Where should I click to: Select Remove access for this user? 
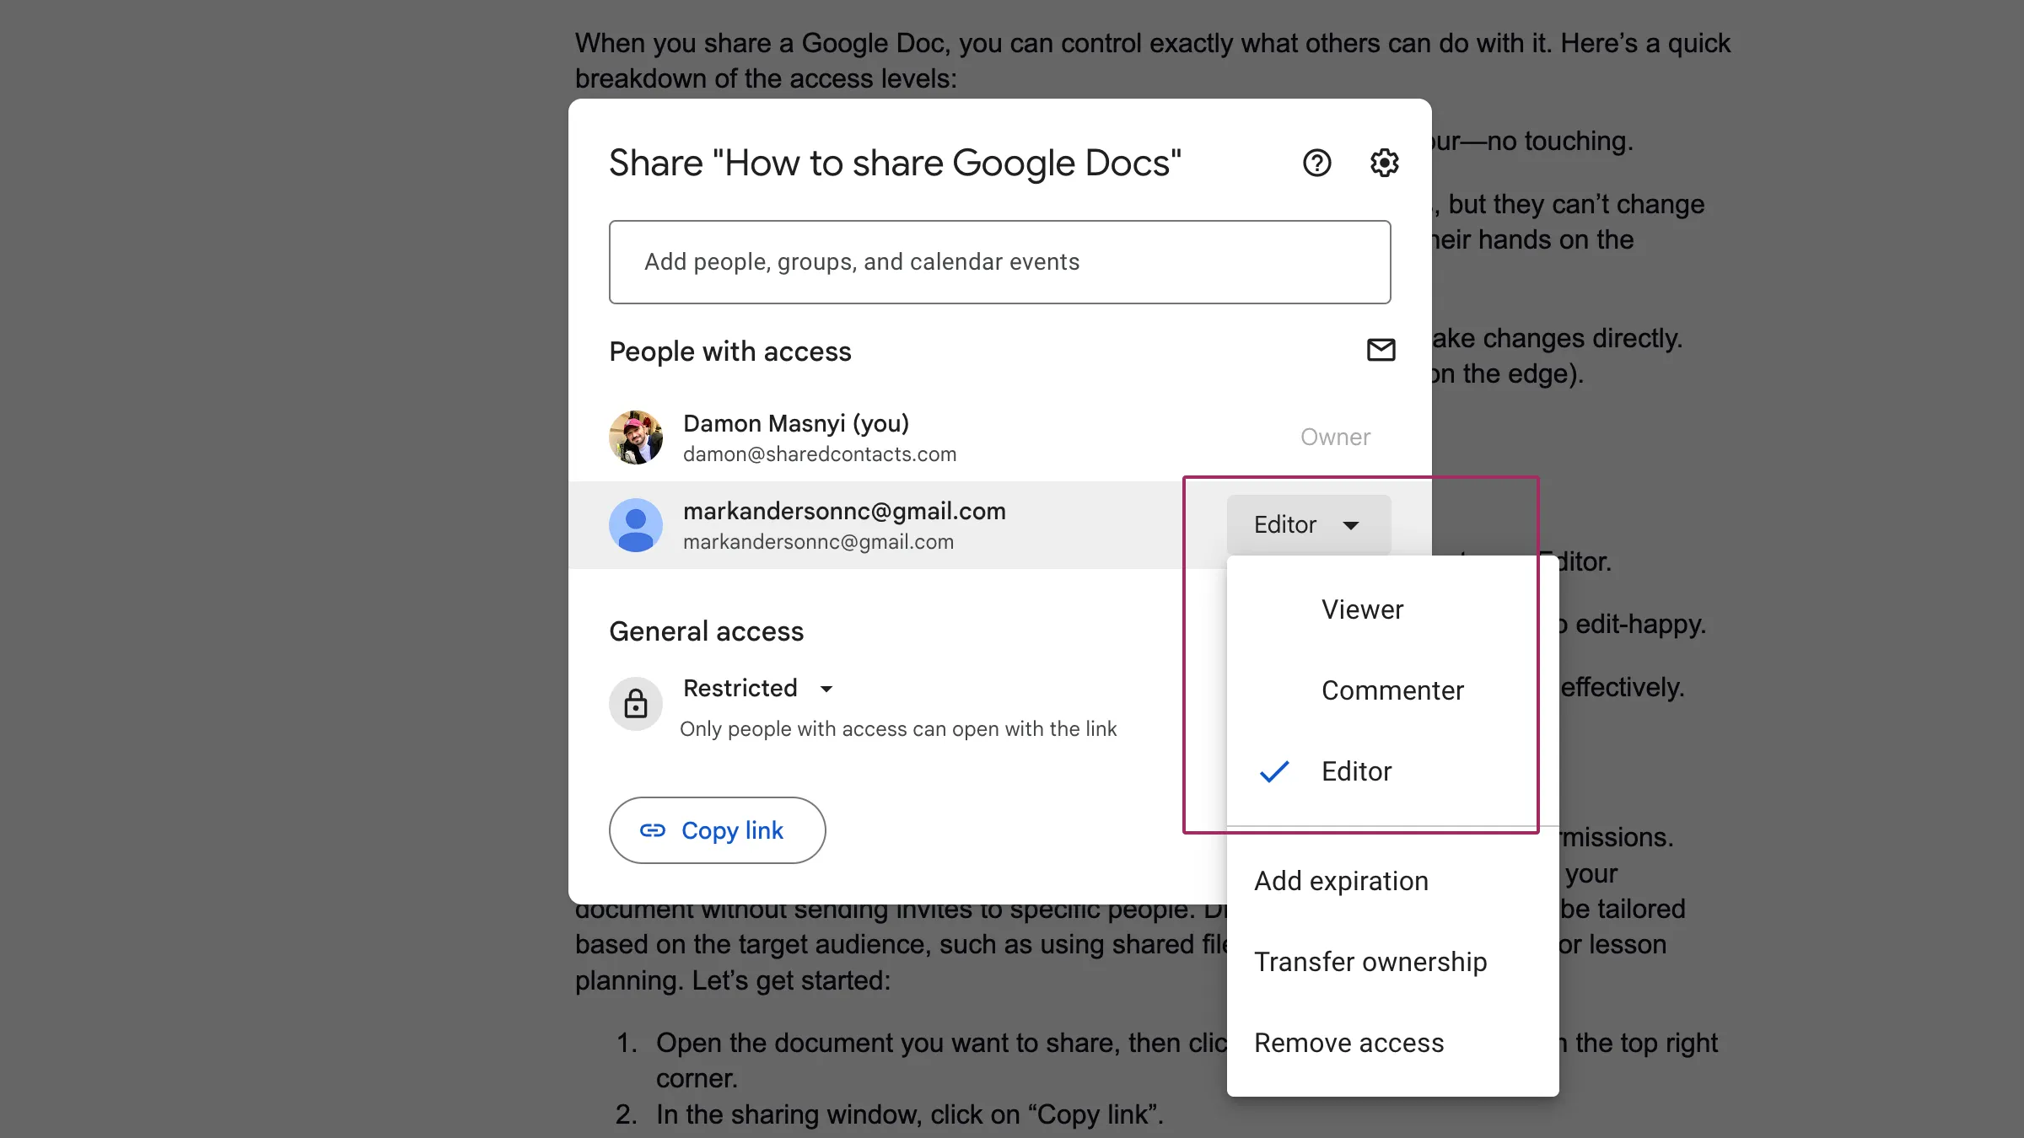pos(1348,1042)
